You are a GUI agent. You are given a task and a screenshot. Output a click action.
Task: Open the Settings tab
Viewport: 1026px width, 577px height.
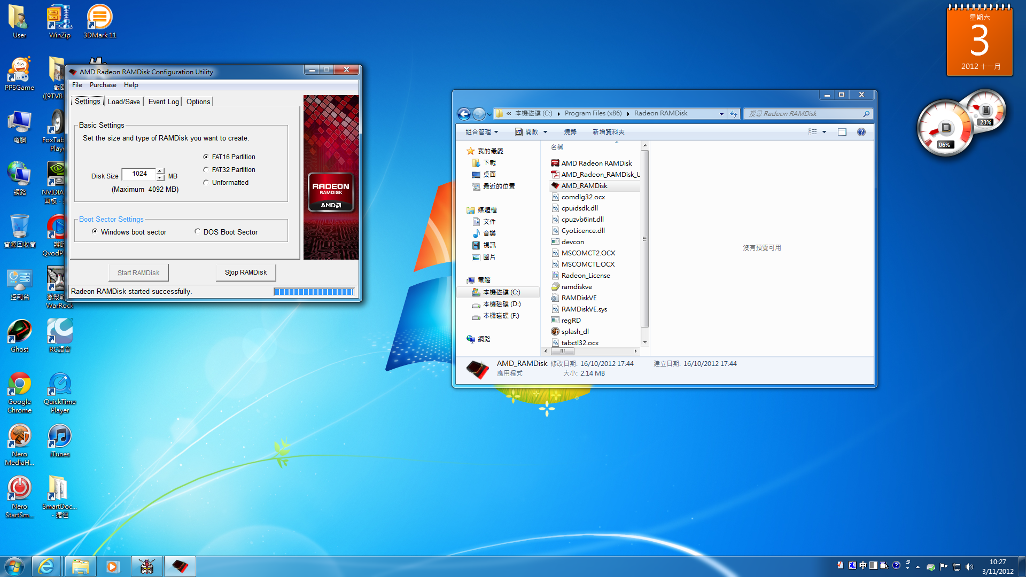coord(87,102)
